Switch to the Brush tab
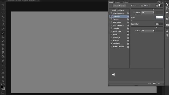Screen dimensions: 169x95 (x=111, y=2)
